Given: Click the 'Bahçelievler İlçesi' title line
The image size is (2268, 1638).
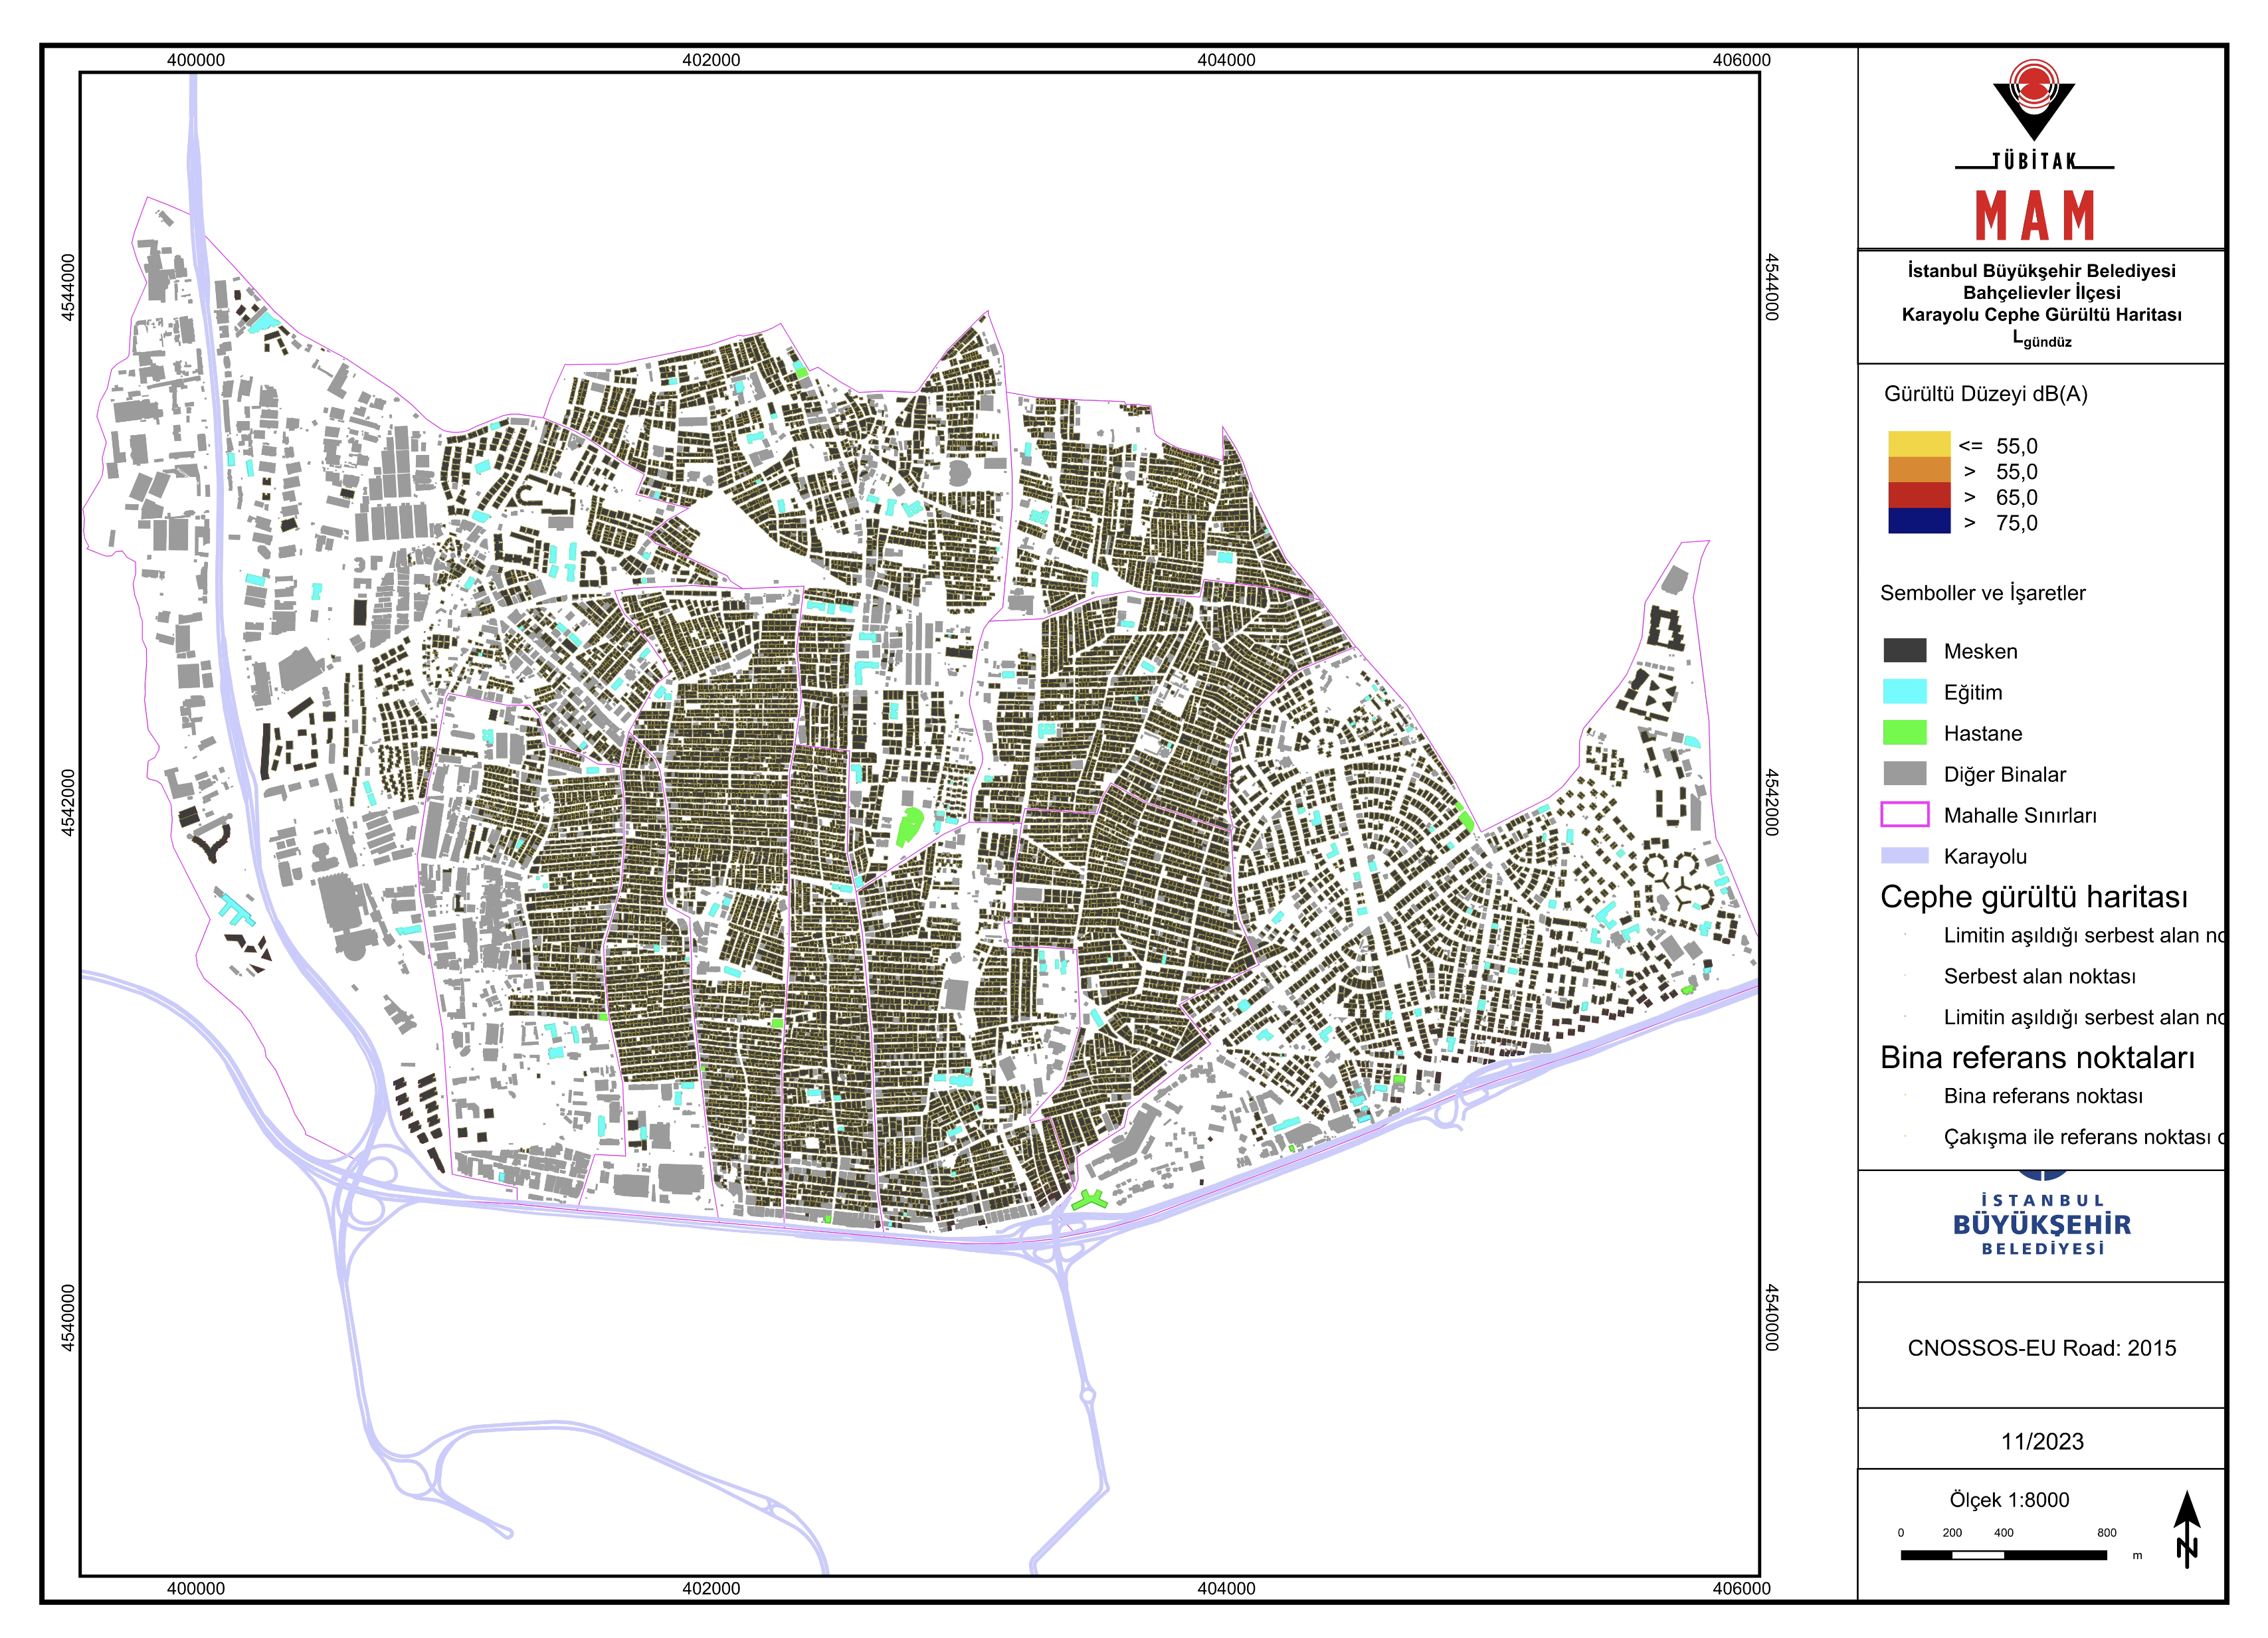Looking at the screenshot, I should pos(2042,293).
